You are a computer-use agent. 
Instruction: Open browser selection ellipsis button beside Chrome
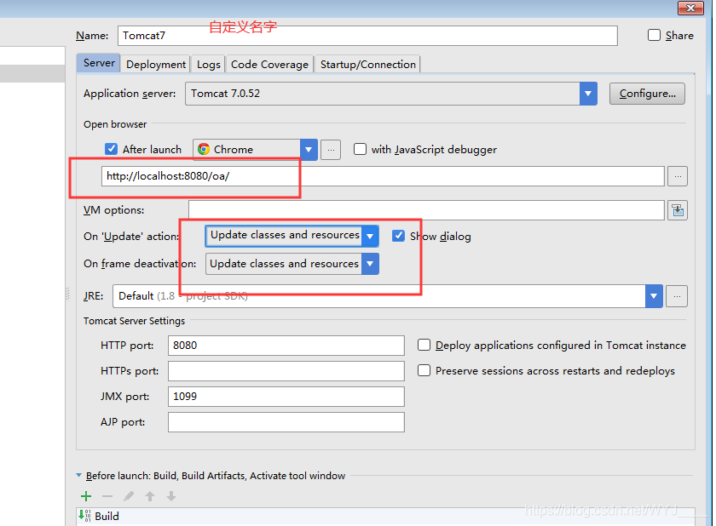pos(331,150)
